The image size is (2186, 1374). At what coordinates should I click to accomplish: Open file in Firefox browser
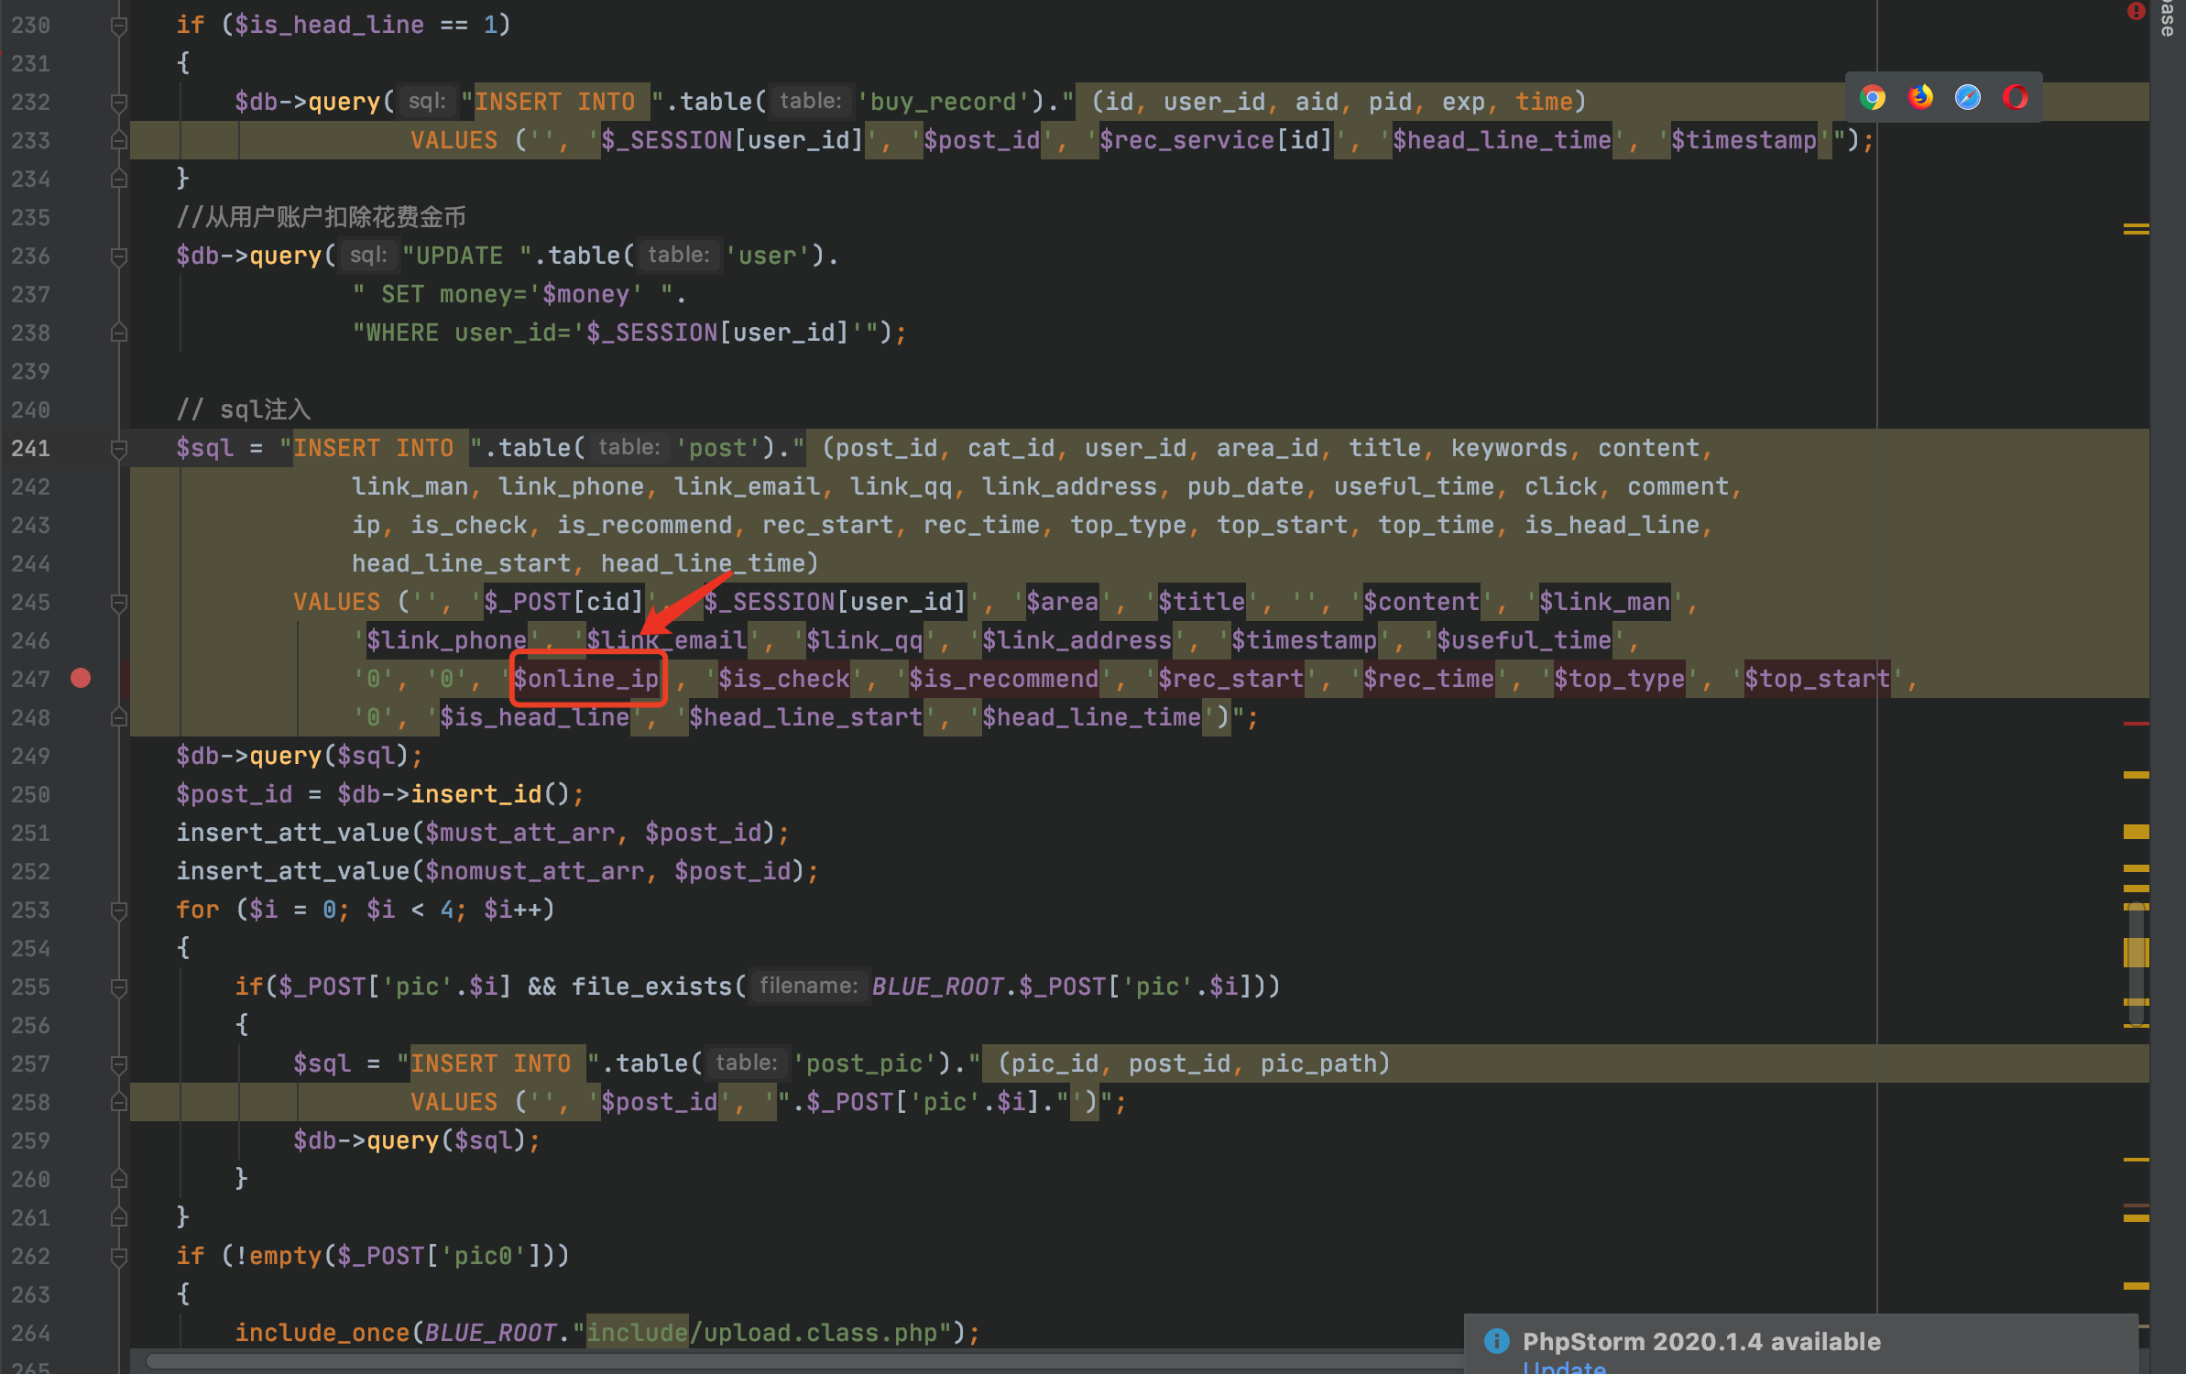tap(1920, 97)
